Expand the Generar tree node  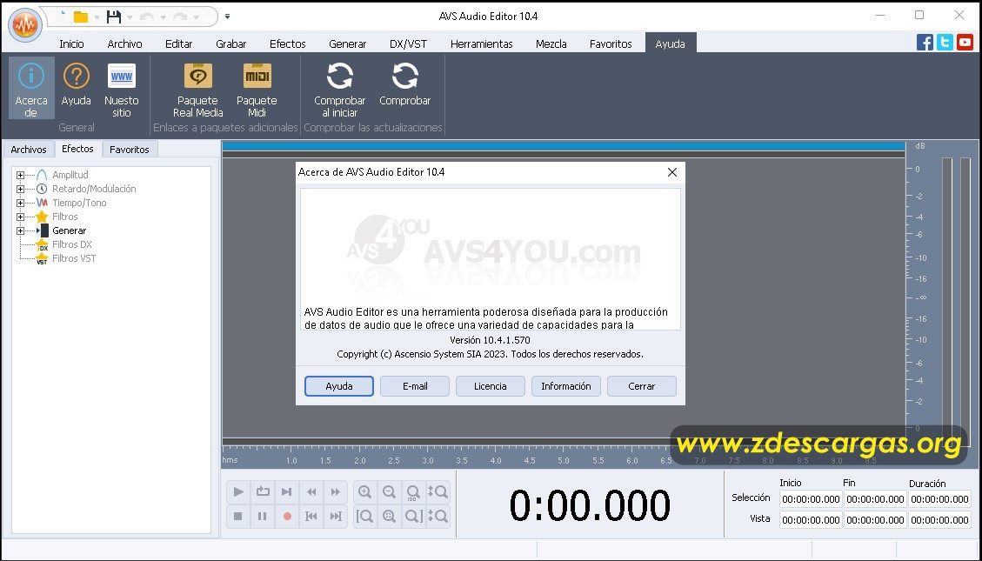click(21, 230)
